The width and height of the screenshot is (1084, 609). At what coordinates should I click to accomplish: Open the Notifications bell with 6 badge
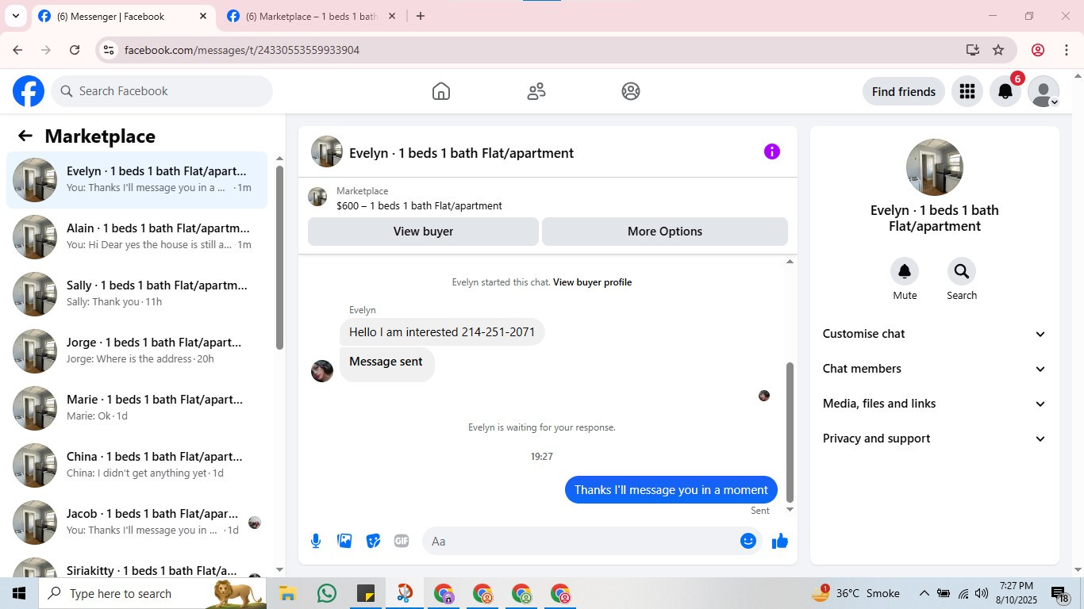1005,91
